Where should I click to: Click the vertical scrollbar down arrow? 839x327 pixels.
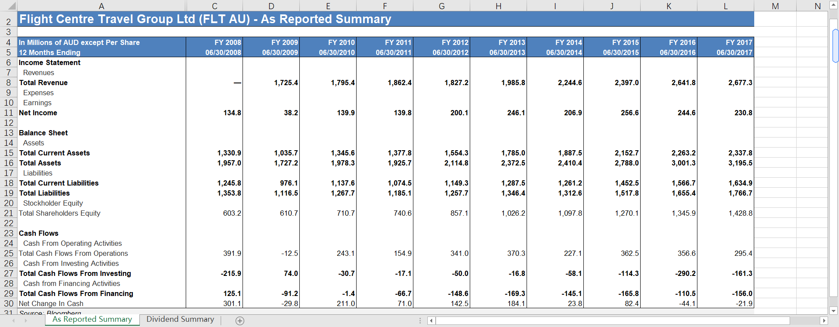pos(833,311)
